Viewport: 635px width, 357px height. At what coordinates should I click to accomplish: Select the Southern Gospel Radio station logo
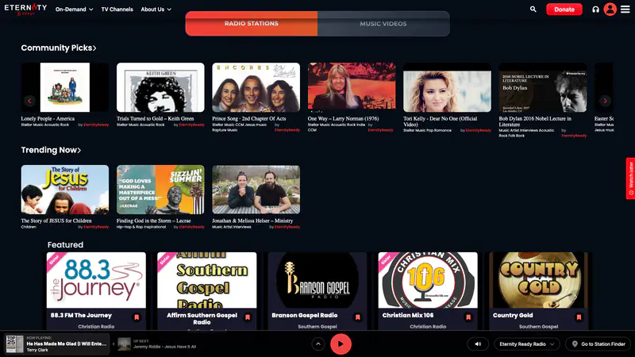coord(206,280)
